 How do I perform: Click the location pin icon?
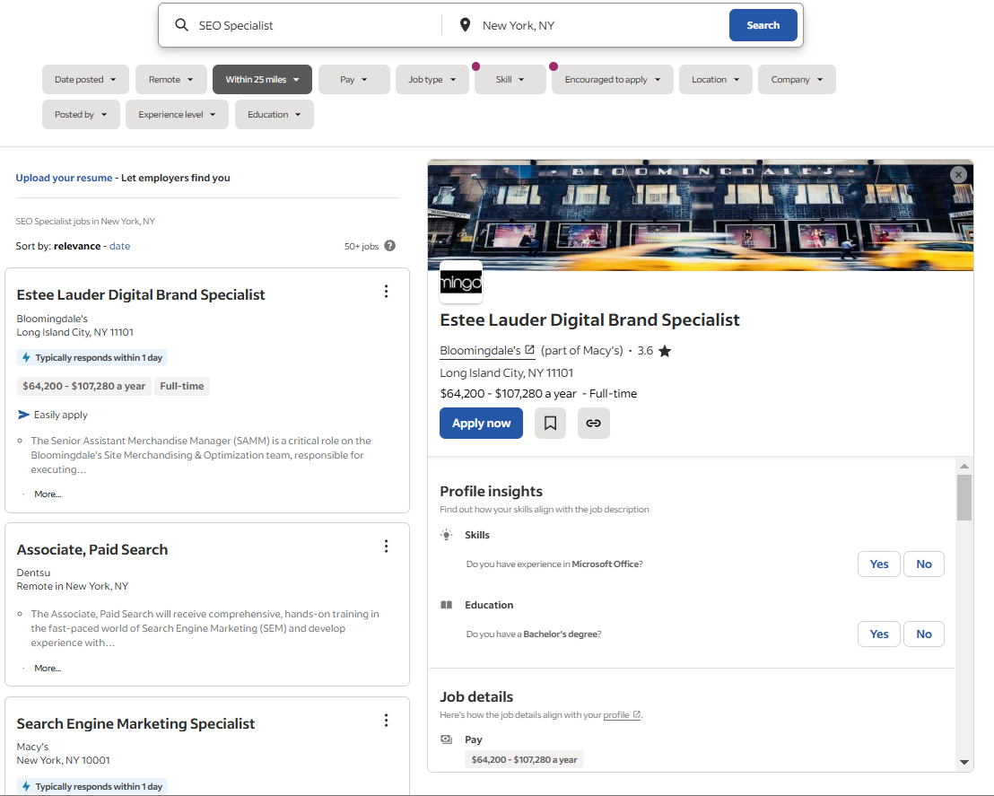coord(465,25)
